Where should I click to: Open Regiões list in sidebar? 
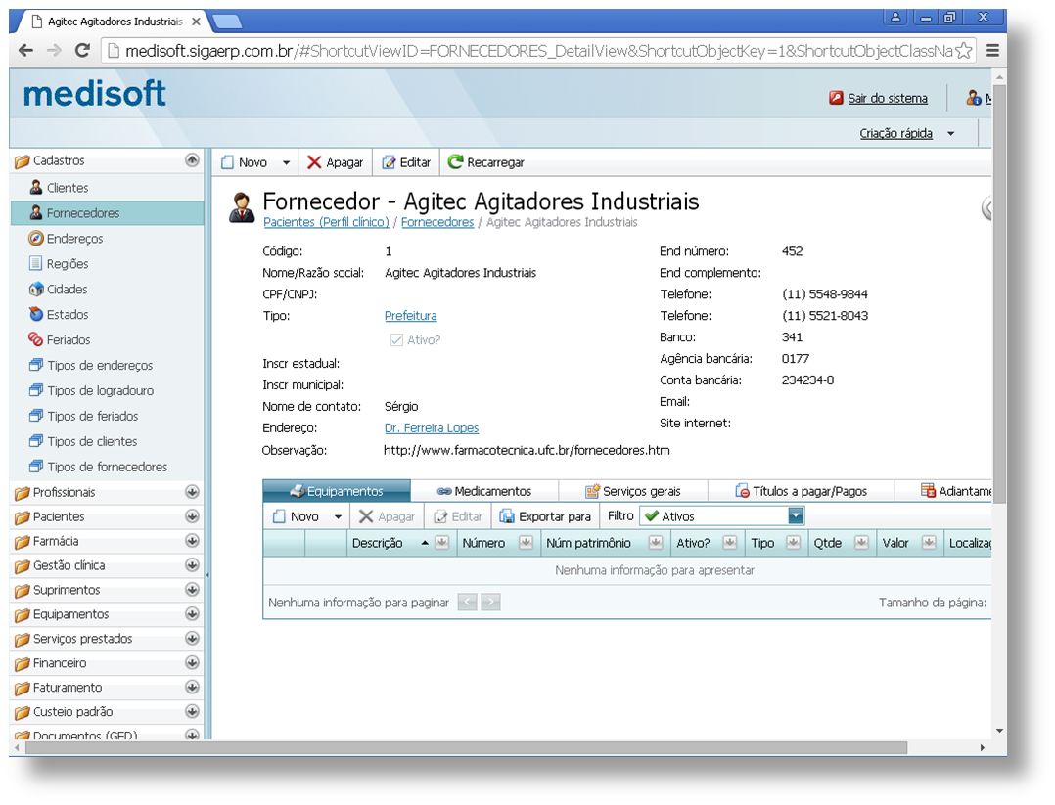click(59, 264)
